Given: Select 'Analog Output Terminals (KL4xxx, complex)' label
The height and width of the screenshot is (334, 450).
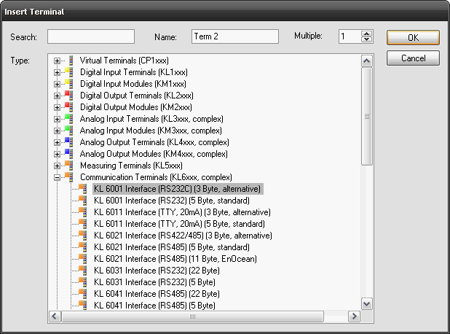Looking at the screenshot, I should tap(154, 142).
